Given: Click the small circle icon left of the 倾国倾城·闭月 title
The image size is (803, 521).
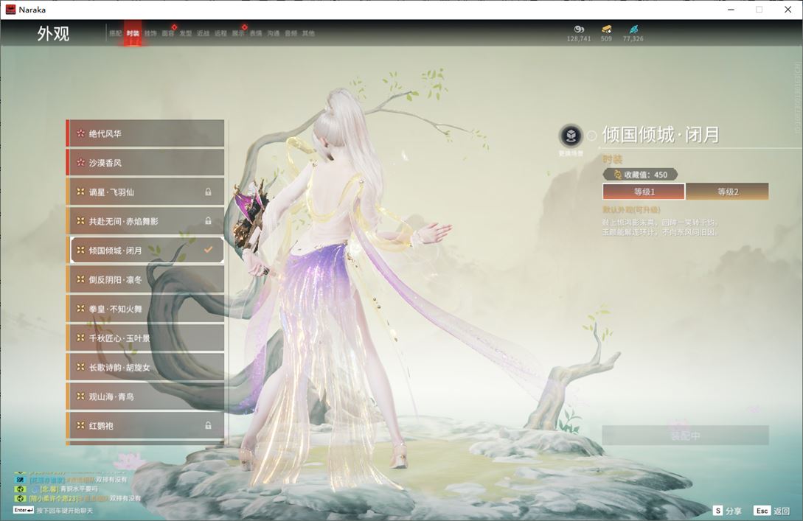Looking at the screenshot, I should [x=592, y=136].
